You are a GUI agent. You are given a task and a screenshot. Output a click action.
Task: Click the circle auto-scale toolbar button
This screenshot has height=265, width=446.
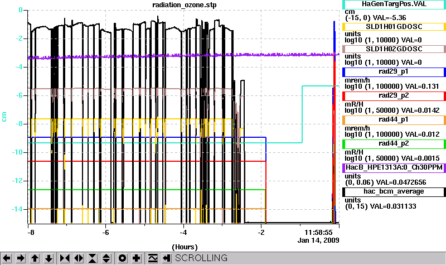coord(122,258)
